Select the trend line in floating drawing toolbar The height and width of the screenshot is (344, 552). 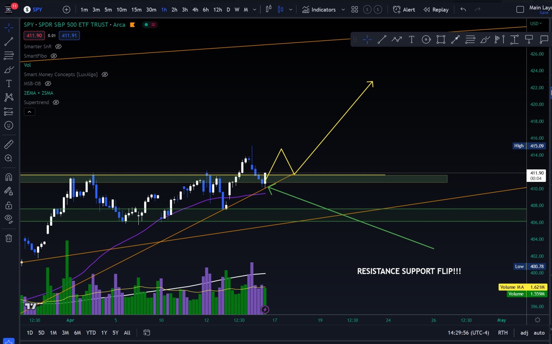(x=382, y=40)
